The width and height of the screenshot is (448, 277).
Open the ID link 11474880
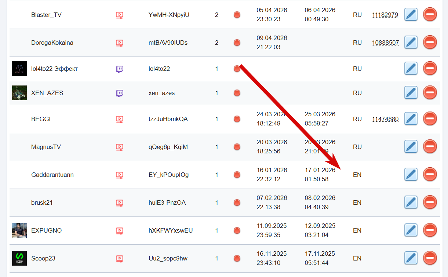tap(385, 119)
